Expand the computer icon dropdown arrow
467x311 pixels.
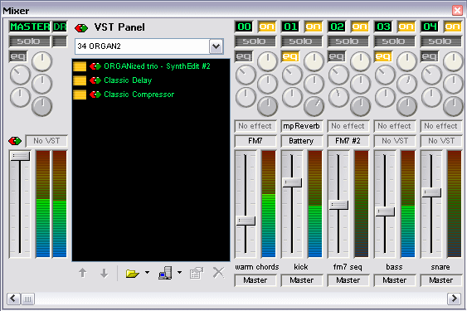[x=180, y=272]
